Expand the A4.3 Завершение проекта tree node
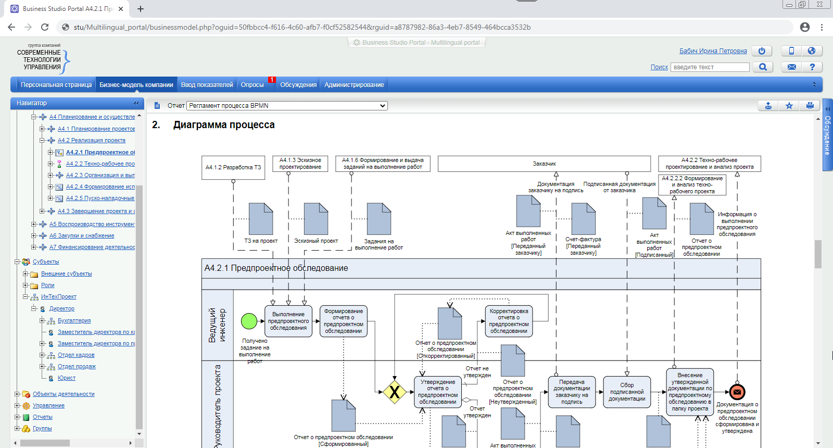 pos(42,211)
